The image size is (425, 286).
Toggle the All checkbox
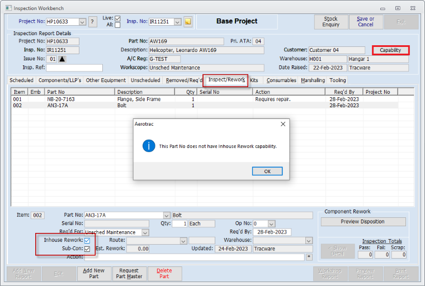[117, 25]
